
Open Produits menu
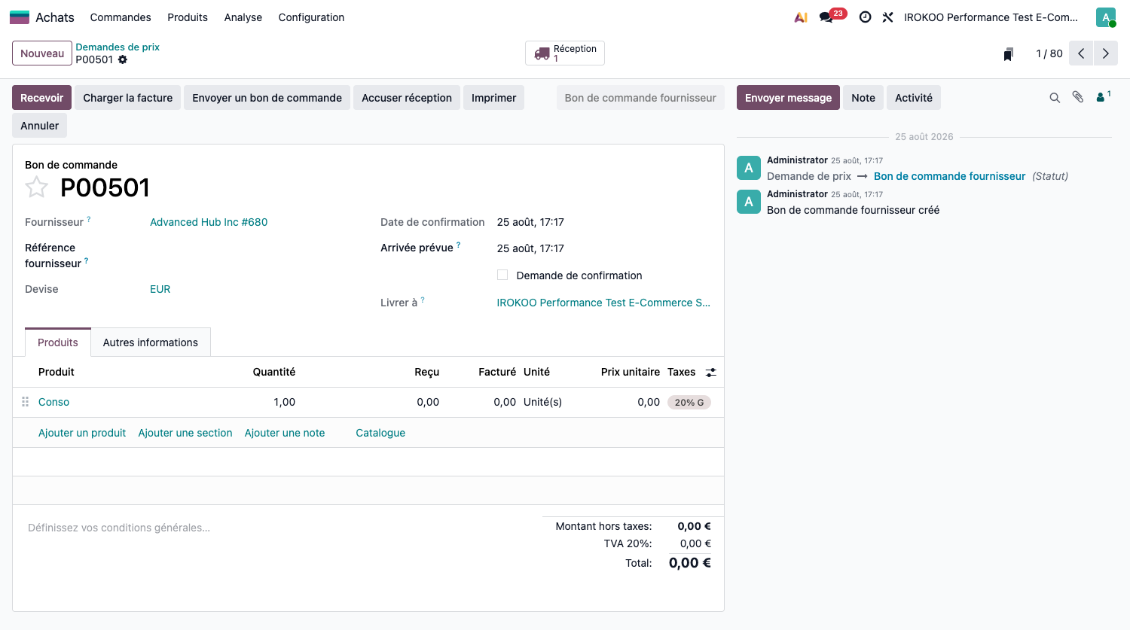click(x=188, y=17)
